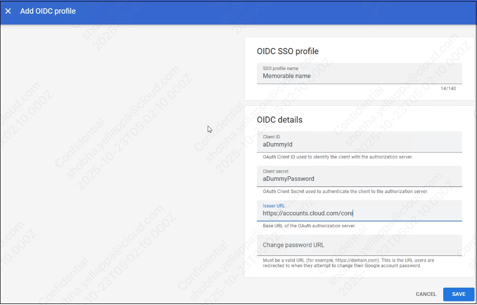
Task: Edit the SSO profile name field
Action: [358, 76]
